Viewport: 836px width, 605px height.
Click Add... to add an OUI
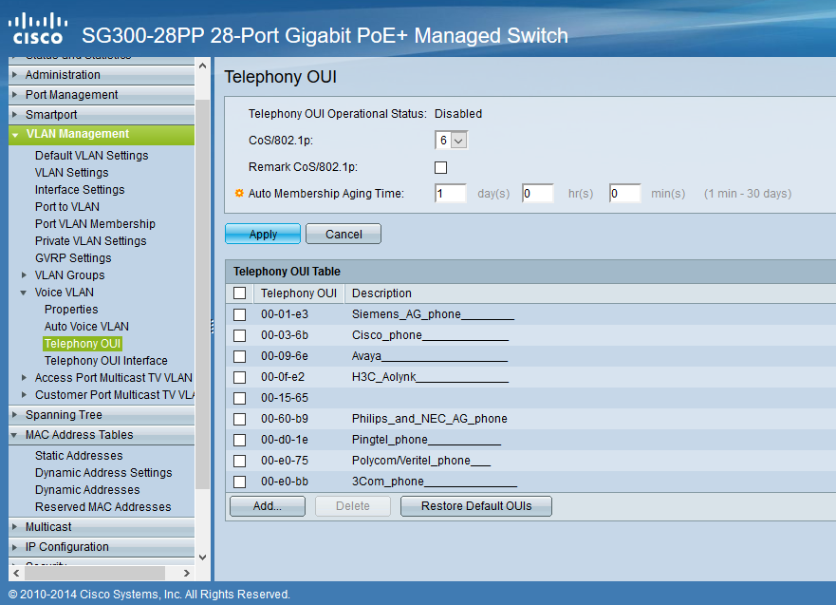click(268, 506)
